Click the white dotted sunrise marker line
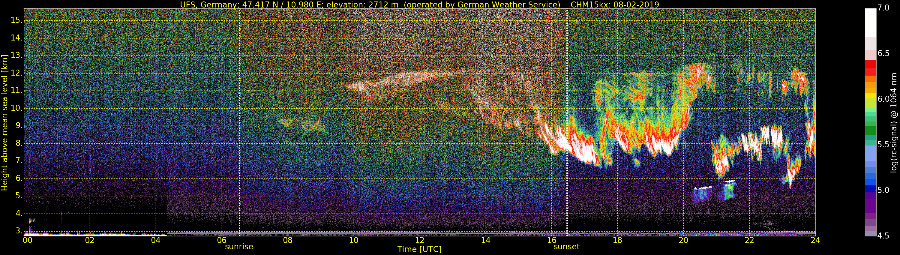Image resolution: width=900 pixels, height=255 pixels. point(239,122)
